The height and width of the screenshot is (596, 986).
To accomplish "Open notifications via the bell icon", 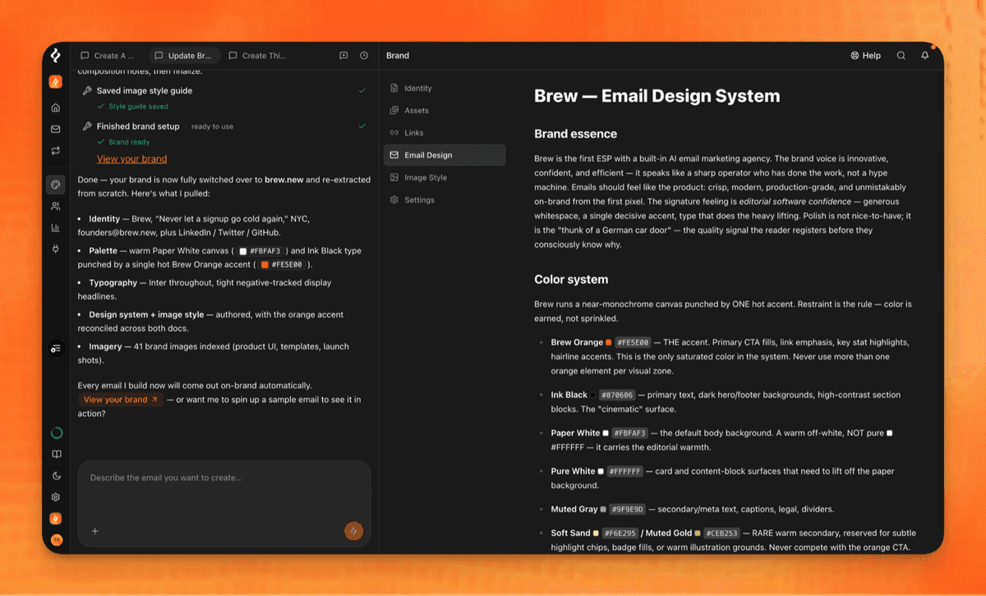I will (925, 56).
